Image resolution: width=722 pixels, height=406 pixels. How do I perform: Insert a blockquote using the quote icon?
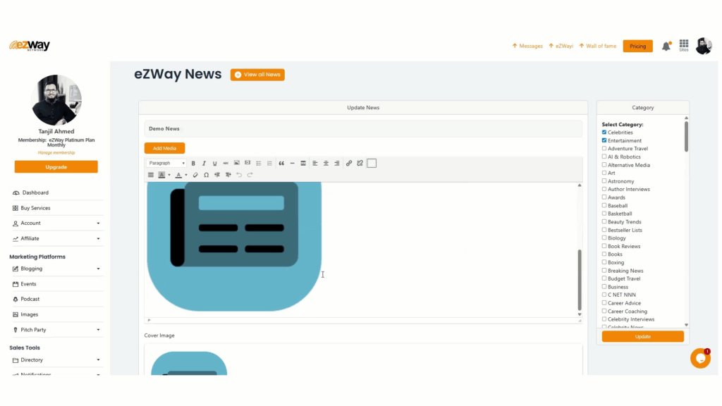pyautogui.click(x=281, y=164)
